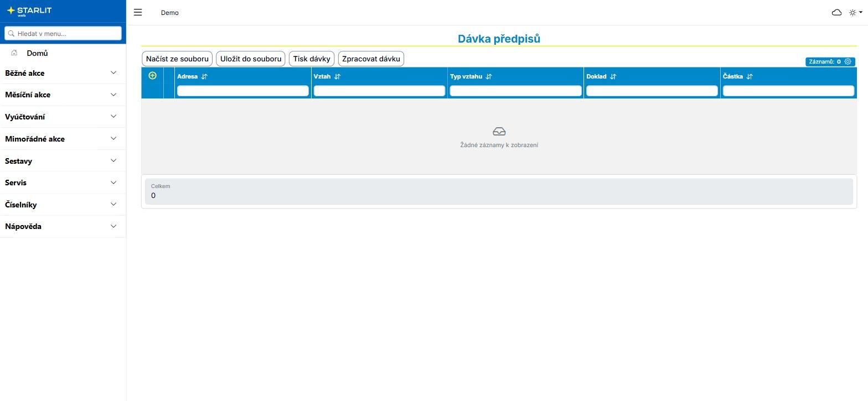Click the Žádné záznamy k zobrazení message
This screenshot has width=868, height=401.
point(499,145)
